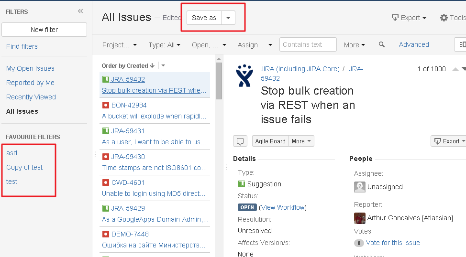Viewport: 466px width, 257px height.
Task: Click the bug icon beside JRA-59430
Action: (x=106, y=157)
